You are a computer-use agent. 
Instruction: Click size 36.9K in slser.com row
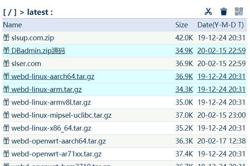point(184,64)
